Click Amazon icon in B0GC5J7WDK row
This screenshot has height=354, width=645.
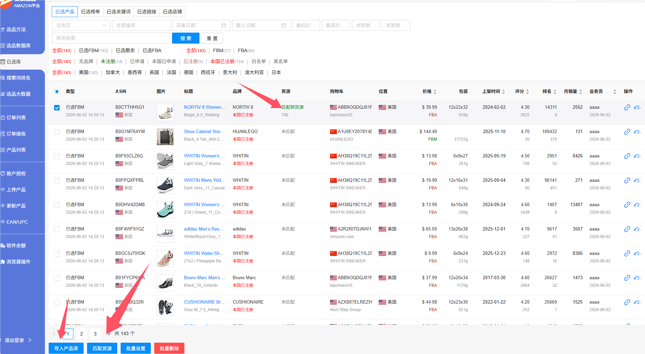coord(637,253)
